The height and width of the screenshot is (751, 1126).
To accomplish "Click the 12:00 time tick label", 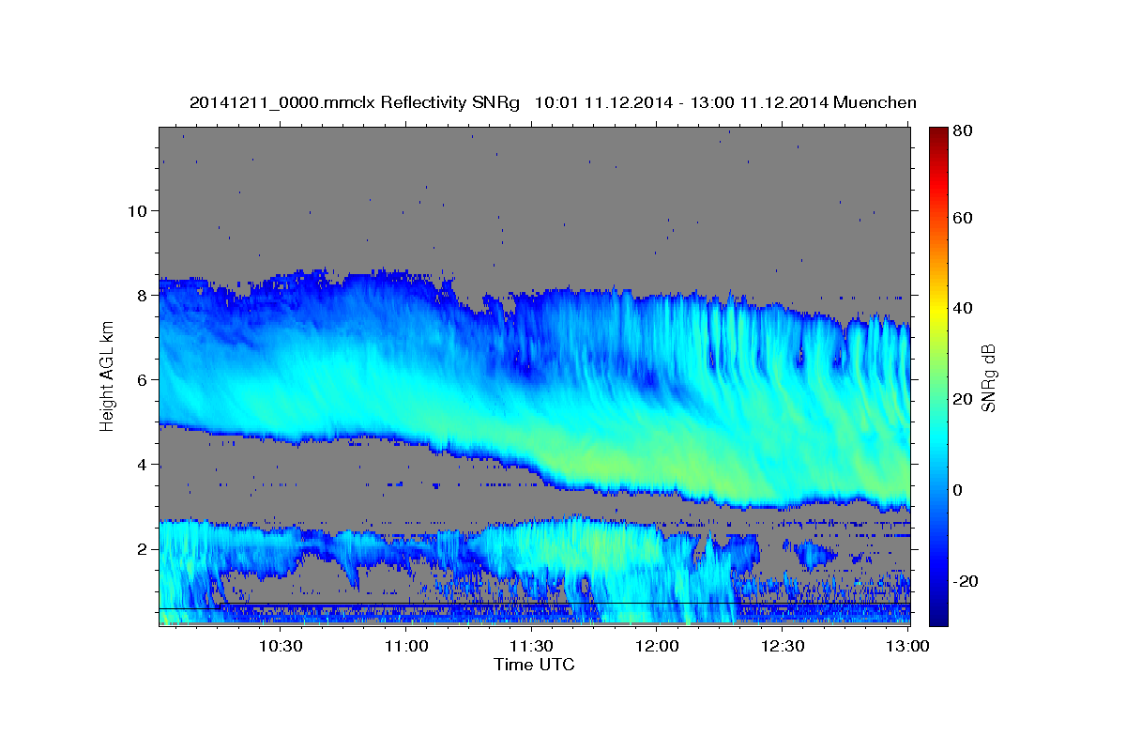I will coord(657,647).
